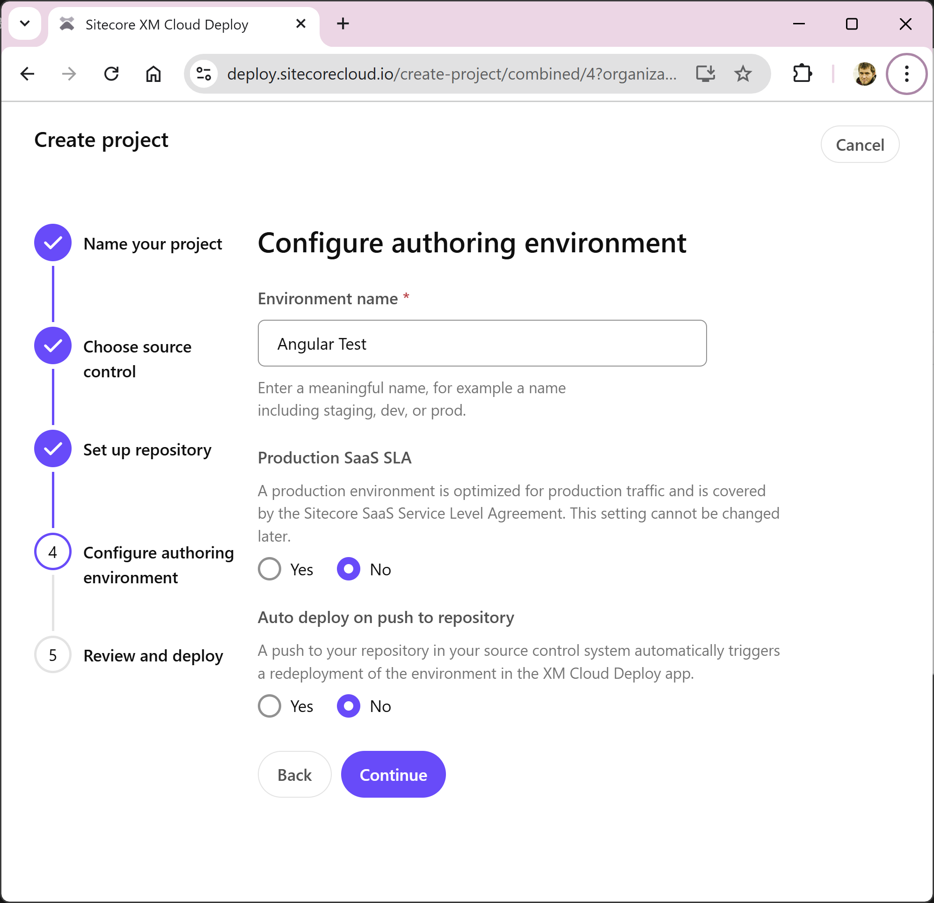Open a new browser tab
The height and width of the screenshot is (903, 934).
[x=343, y=23]
